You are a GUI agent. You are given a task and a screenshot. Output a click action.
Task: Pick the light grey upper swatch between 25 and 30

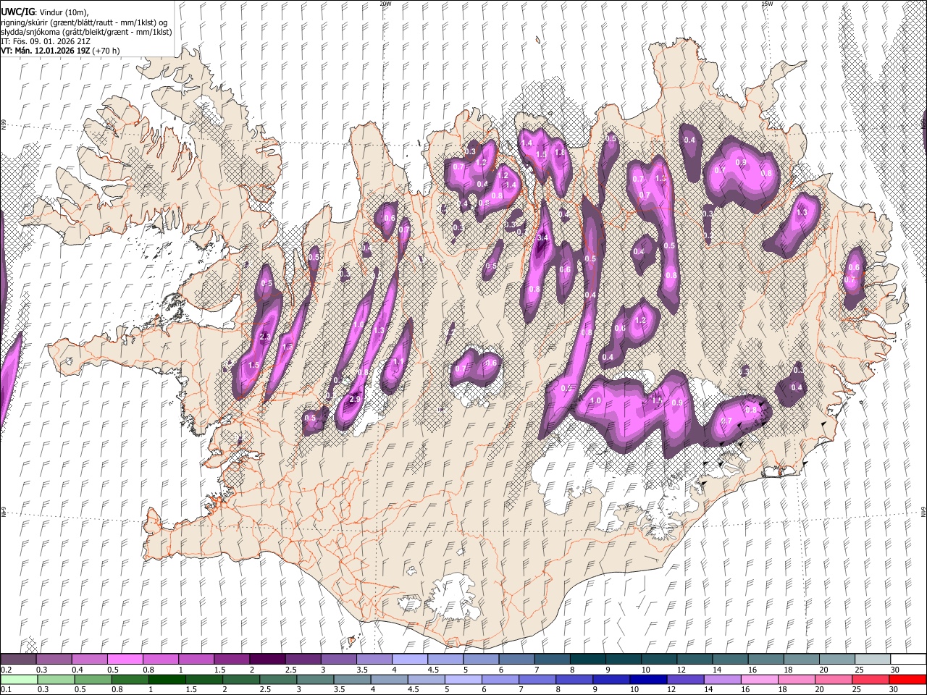pyautogui.click(x=873, y=659)
